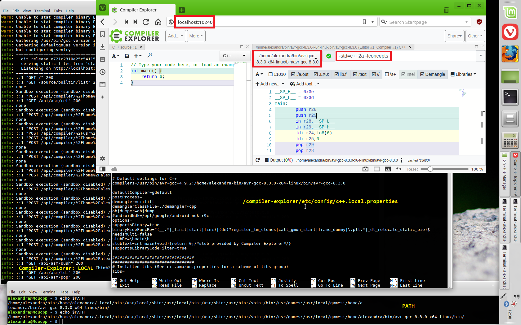Open the downloads panel in sidebar
The height and width of the screenshot is (325, 521).
[103, 47]
